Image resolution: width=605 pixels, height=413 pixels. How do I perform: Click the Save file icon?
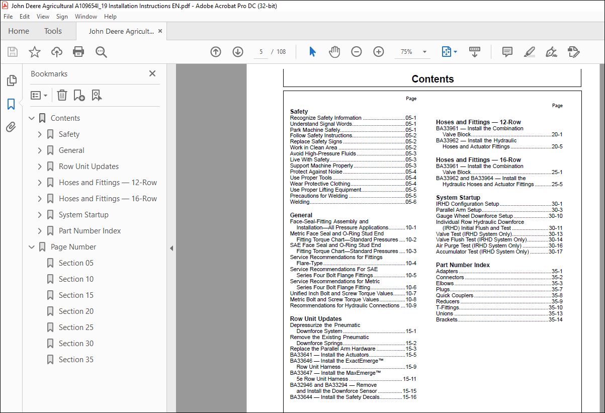13,52
